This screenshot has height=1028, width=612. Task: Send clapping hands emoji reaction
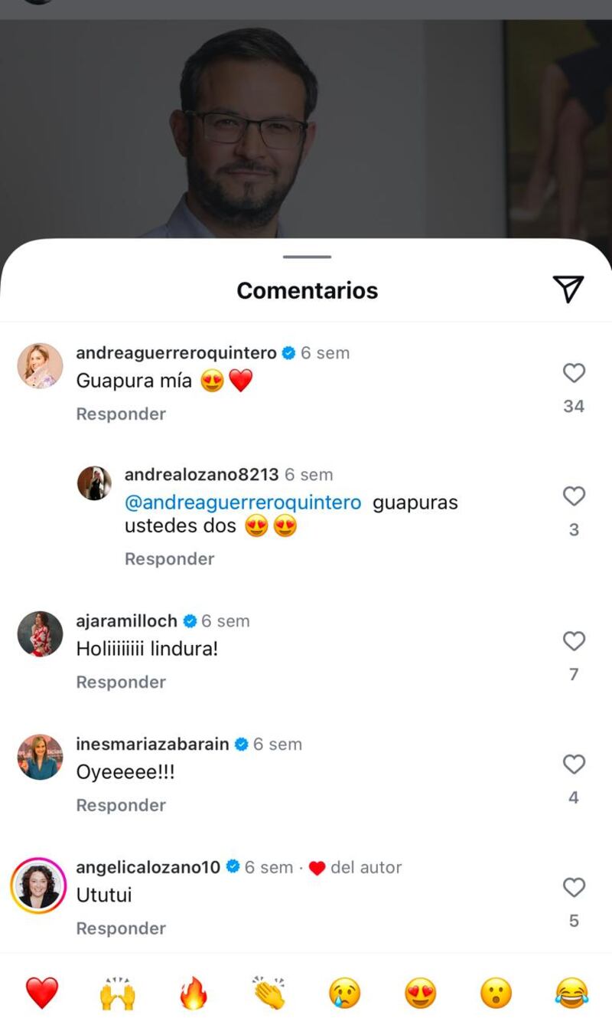(269, 993)
